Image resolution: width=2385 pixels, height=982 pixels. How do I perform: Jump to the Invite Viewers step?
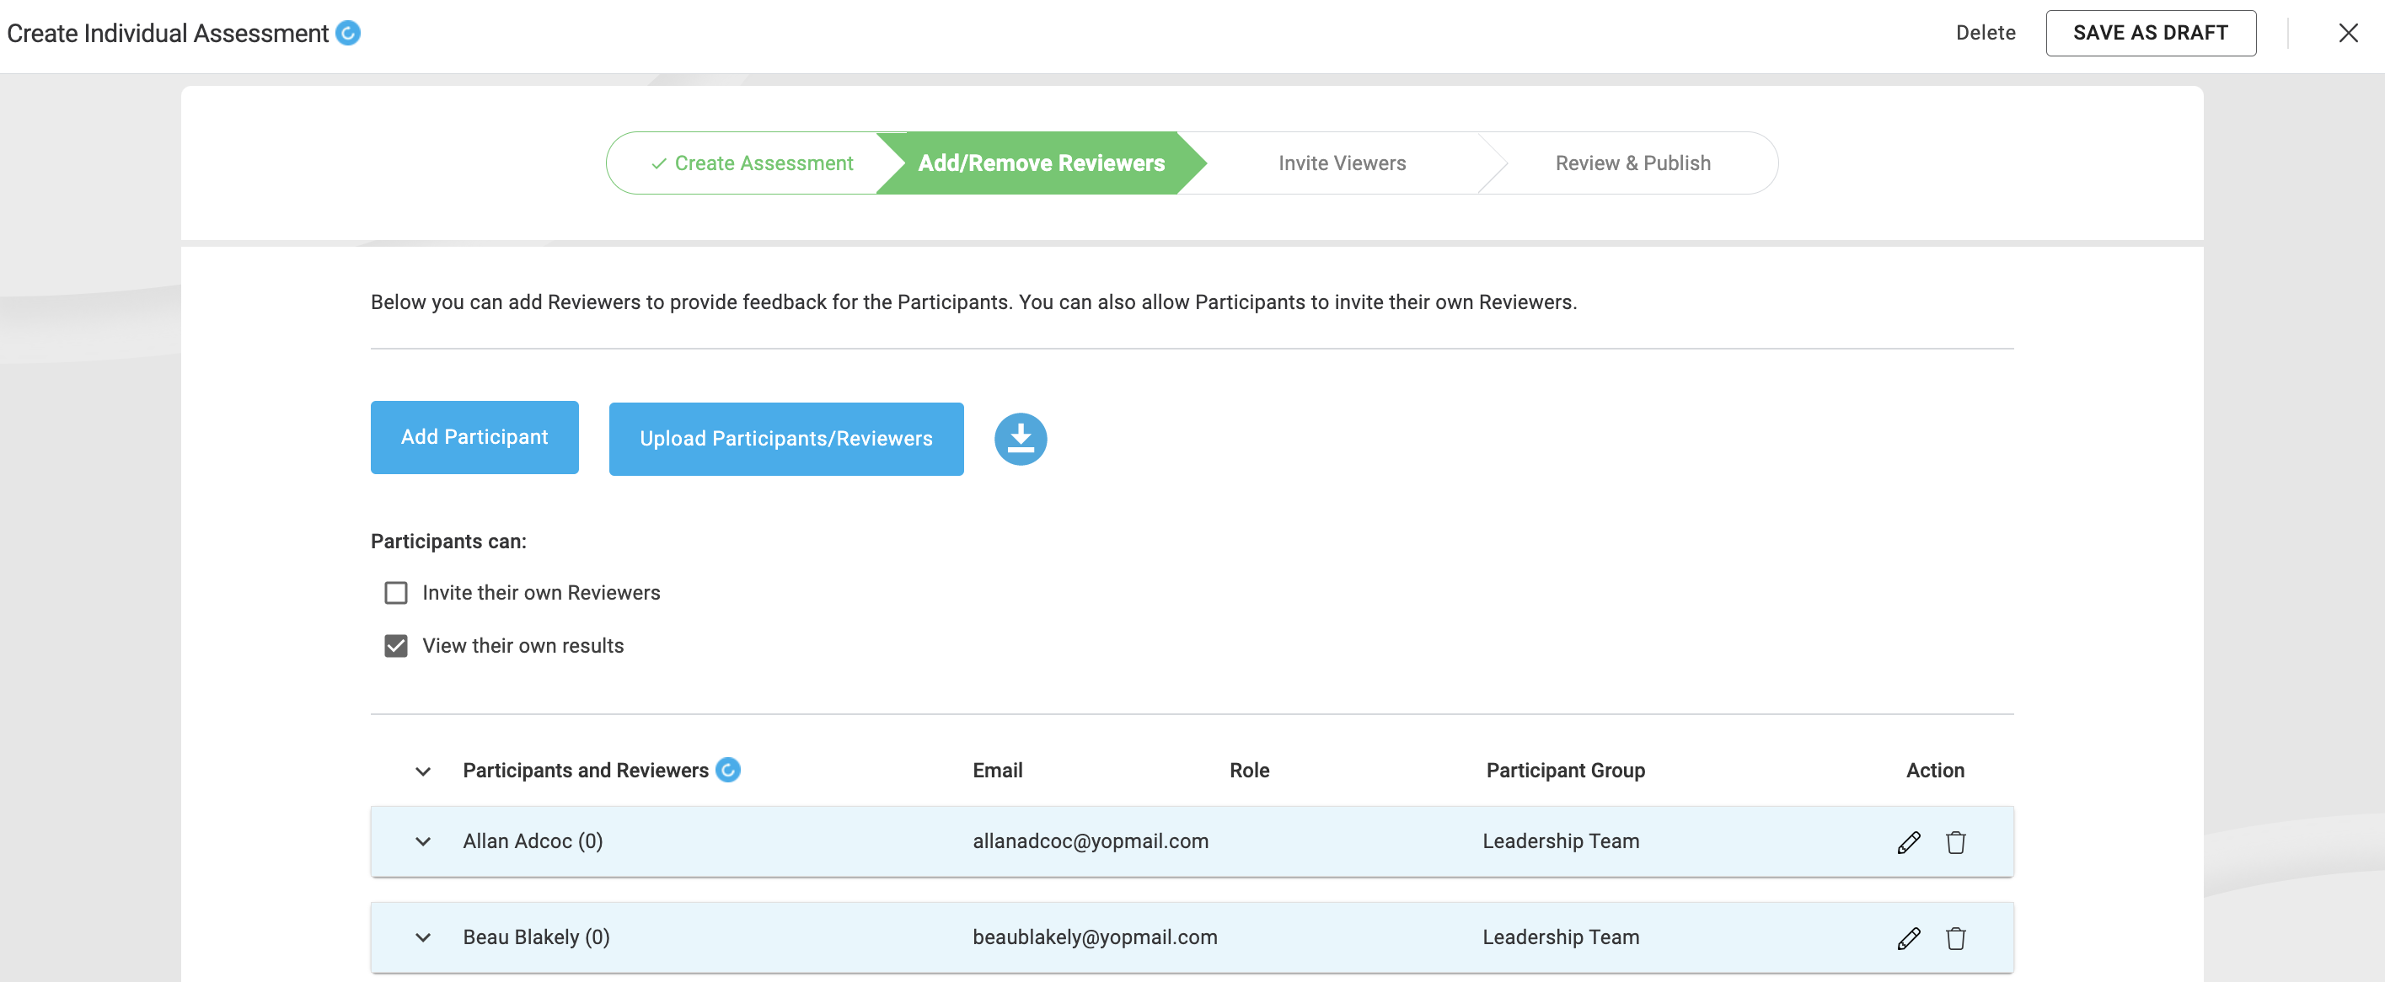(x=1342, y=163)
